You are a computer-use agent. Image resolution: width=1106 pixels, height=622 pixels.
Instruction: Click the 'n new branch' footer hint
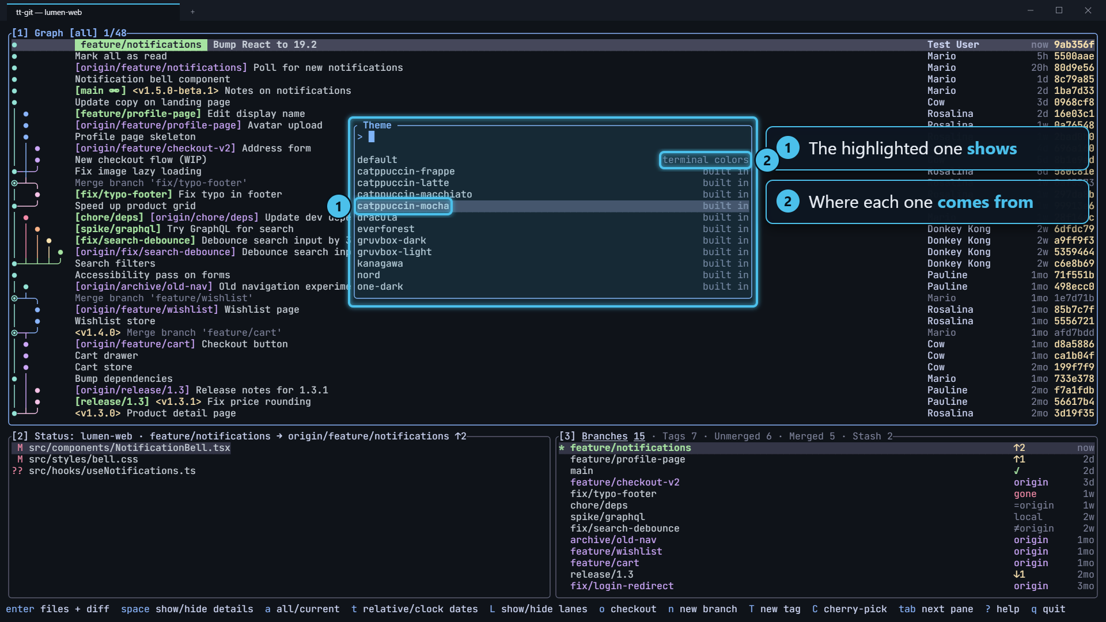coord(703,609)
